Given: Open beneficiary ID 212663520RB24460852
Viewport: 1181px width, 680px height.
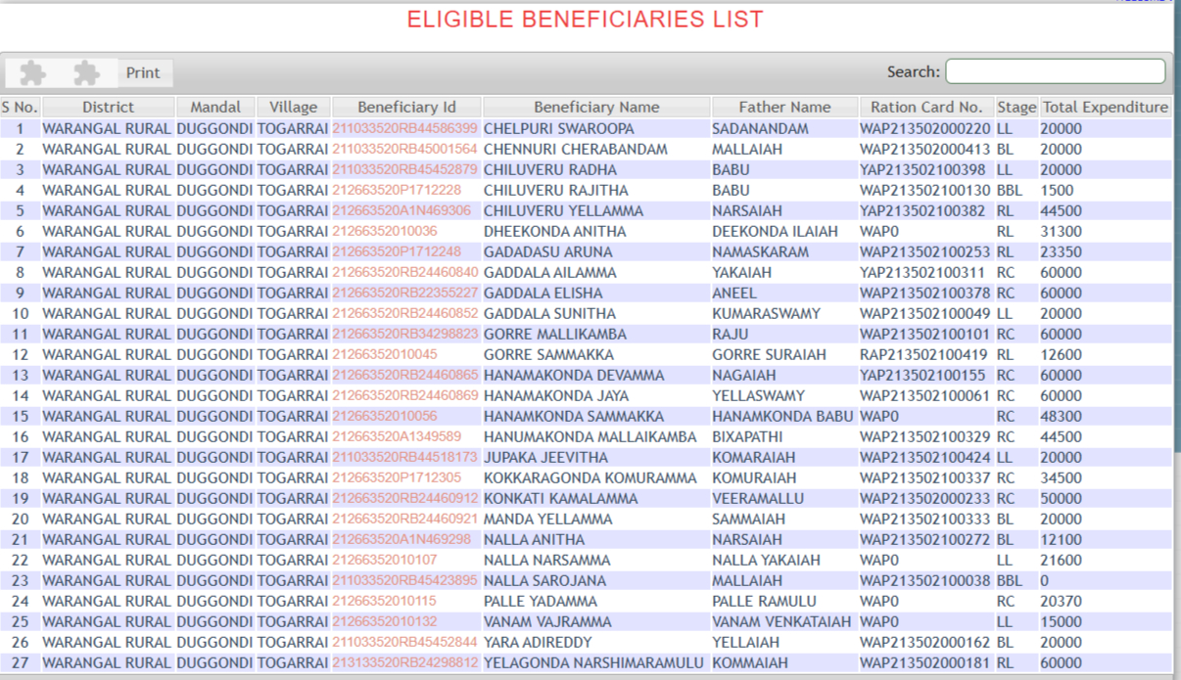Looking at the screenshot, I should point(405,313).
